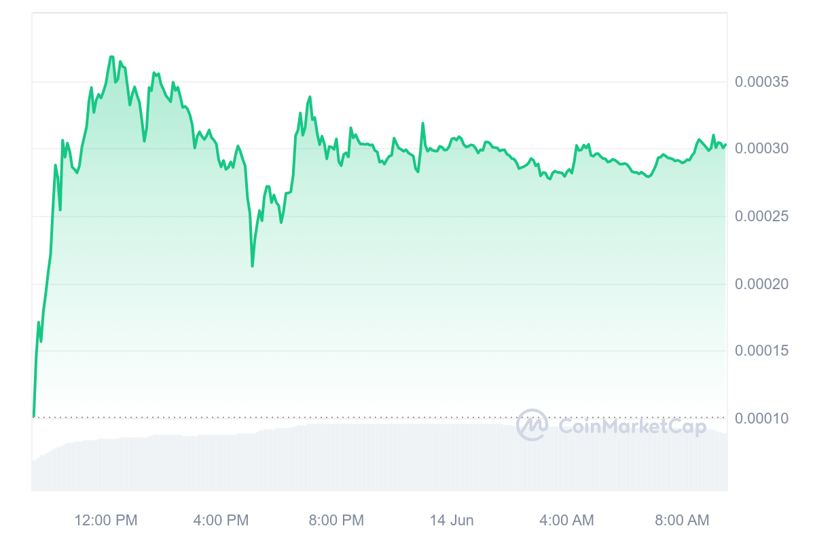Click the CoinMarketCap logo icon watermark
Screen dimensions: 815x543
click(532, 425)
